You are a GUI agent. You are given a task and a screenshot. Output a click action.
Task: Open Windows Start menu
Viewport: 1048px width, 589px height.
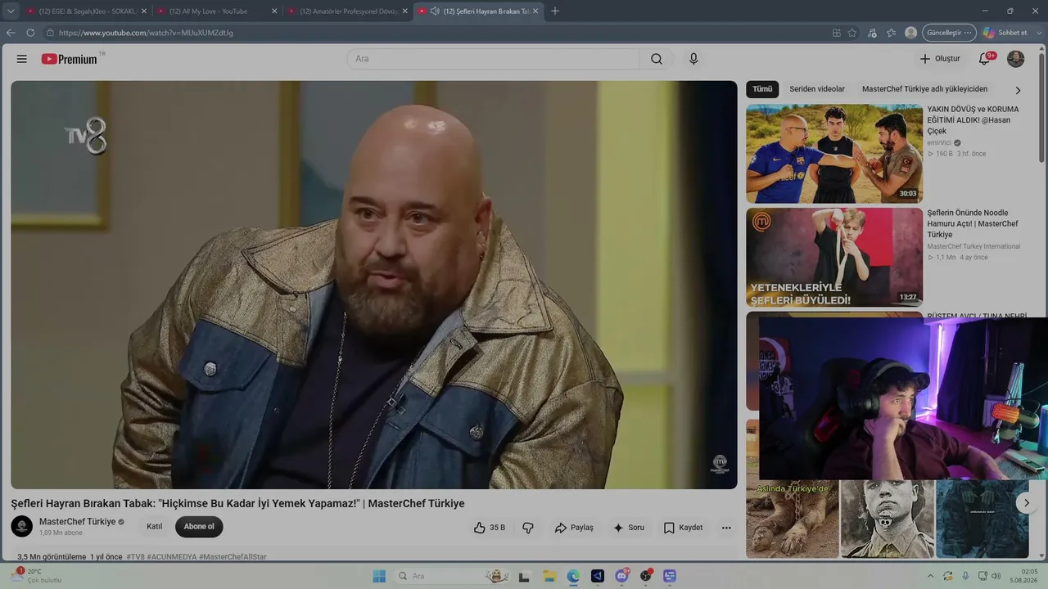[x=379, y=576]
